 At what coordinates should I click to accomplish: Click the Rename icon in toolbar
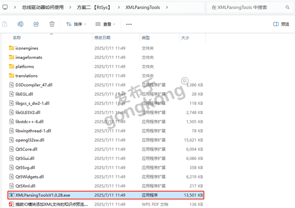(x=21, y=24)
